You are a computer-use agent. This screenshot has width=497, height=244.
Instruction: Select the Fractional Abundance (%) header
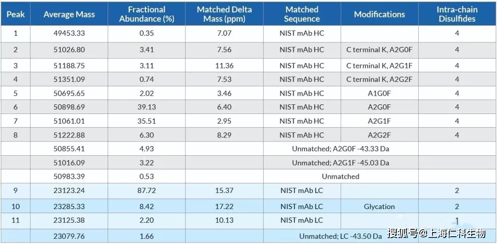(x=146, y=14)
